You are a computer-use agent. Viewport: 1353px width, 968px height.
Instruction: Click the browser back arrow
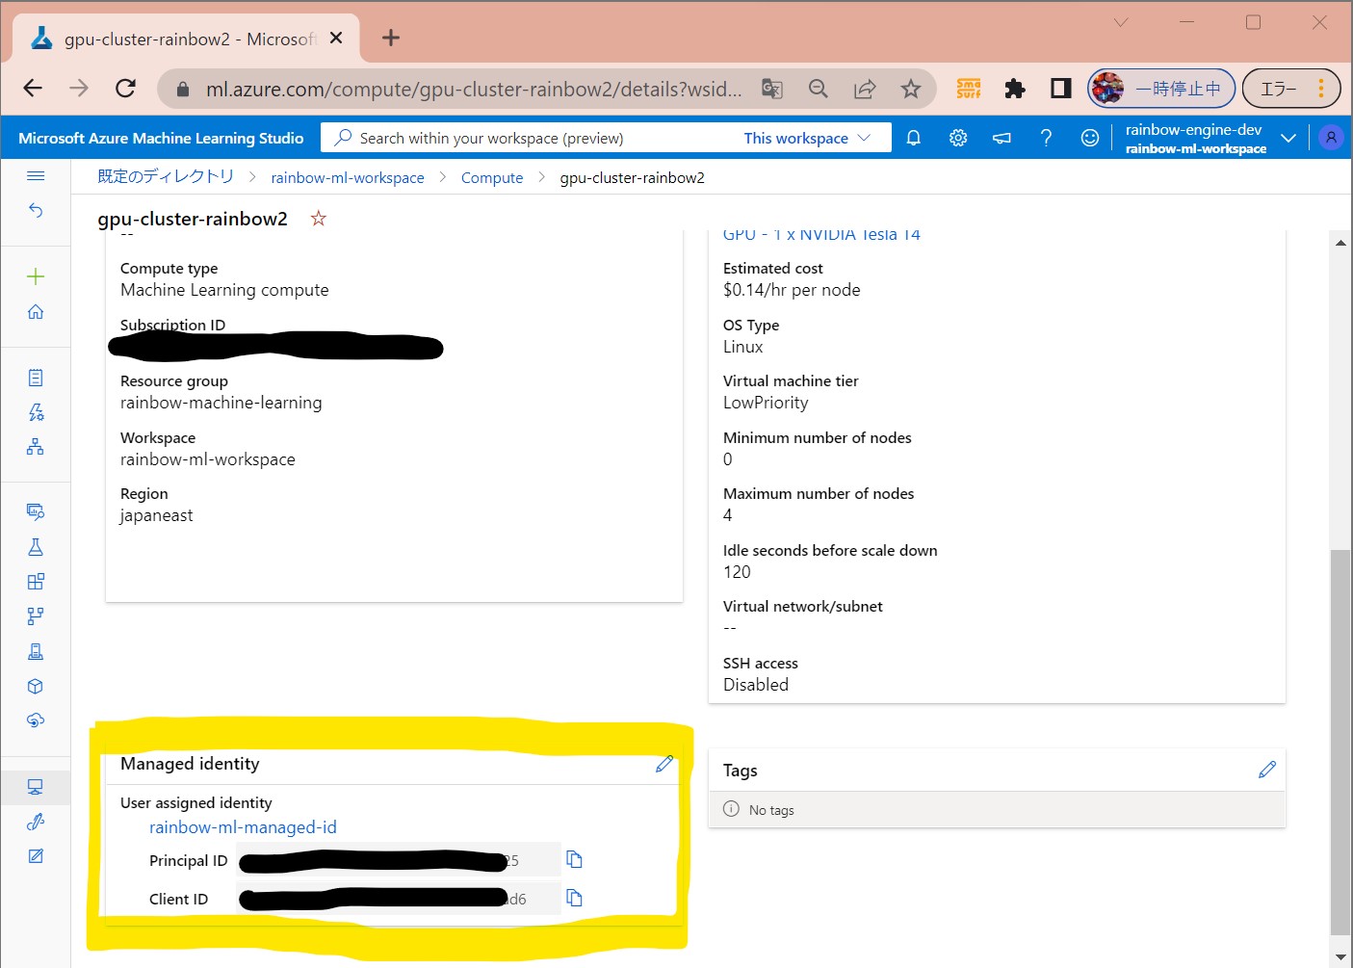click(33, 89)
